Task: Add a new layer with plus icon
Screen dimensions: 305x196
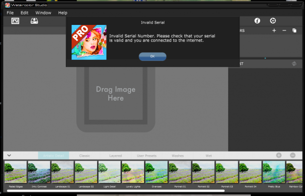Action: coord(274,30)
